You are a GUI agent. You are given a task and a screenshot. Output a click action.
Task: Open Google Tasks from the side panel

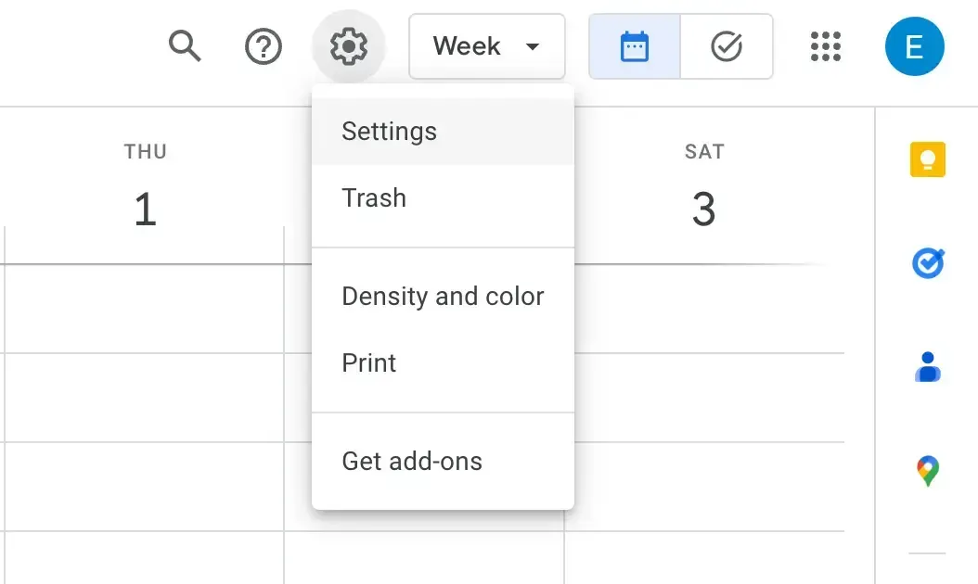pyautogui.click(x=926, y=263)
